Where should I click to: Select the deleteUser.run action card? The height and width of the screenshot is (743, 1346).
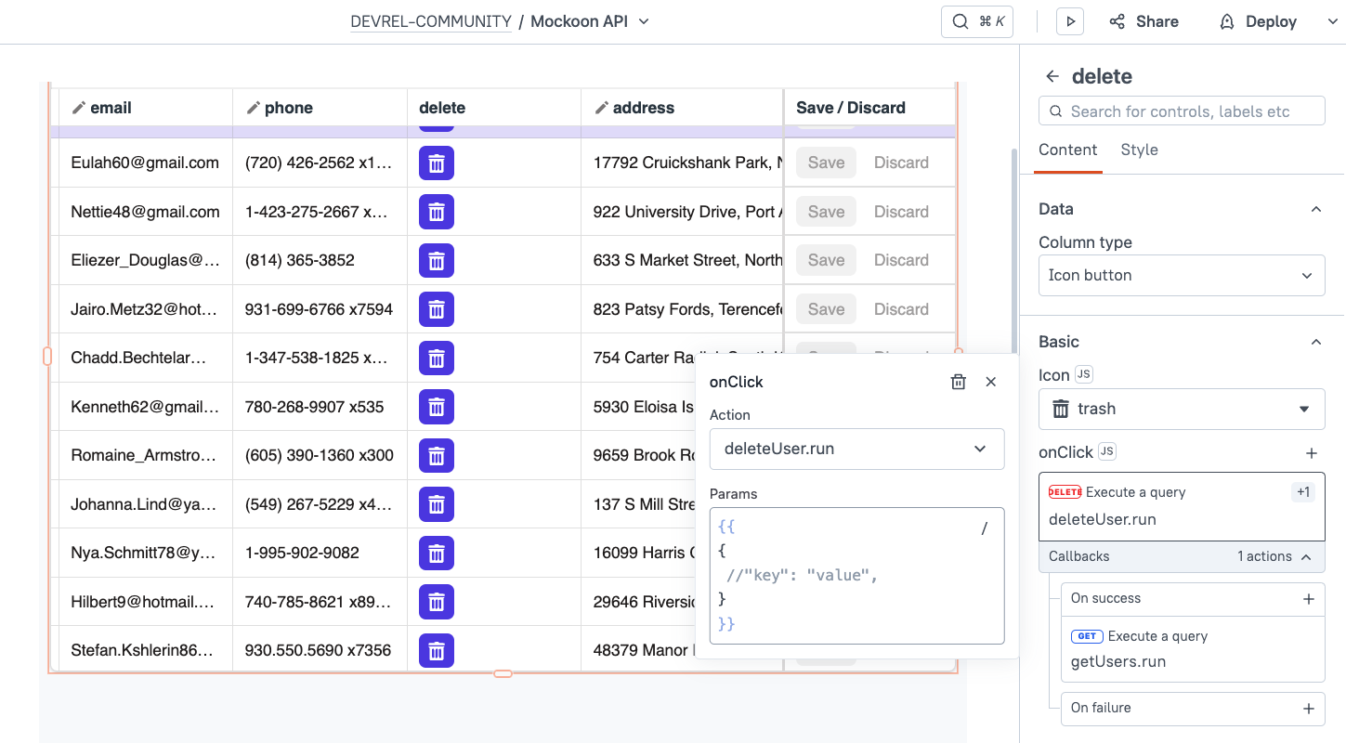pyautogui.click(x=1182, y=507)
